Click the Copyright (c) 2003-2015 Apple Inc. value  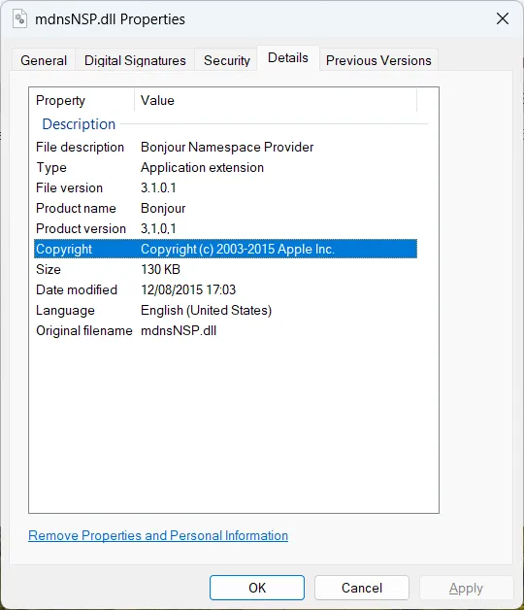click(x=238, y=249)
